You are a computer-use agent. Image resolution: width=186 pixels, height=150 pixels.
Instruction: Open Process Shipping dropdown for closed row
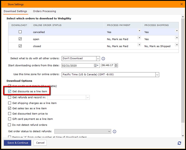pos(177,45)
